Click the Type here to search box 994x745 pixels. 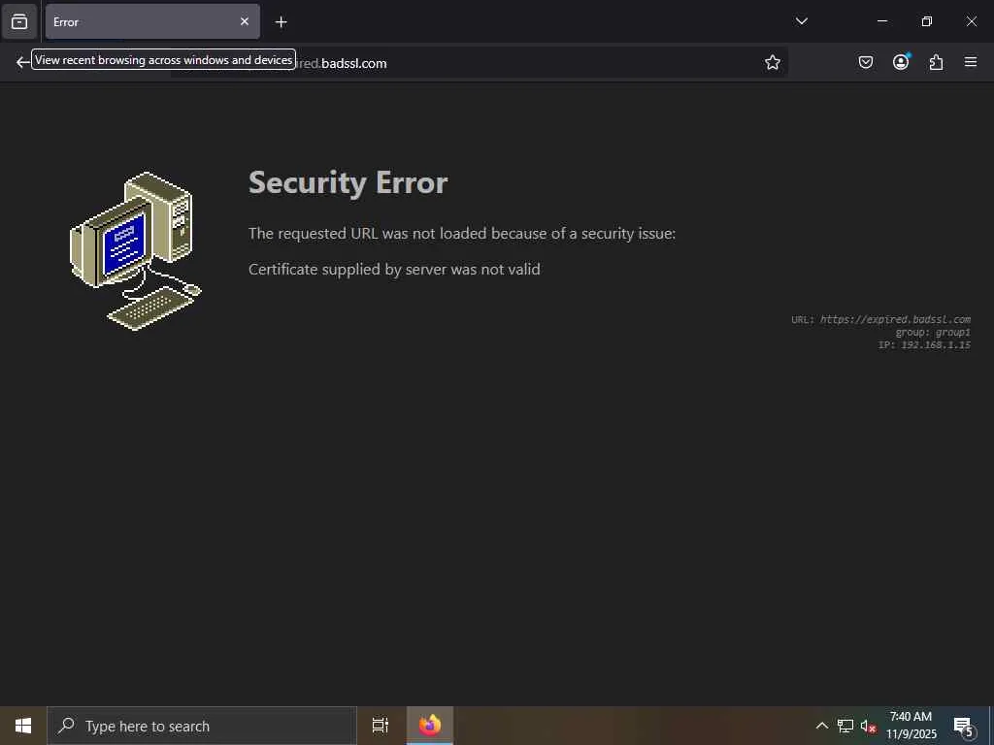tap(202, 726)
